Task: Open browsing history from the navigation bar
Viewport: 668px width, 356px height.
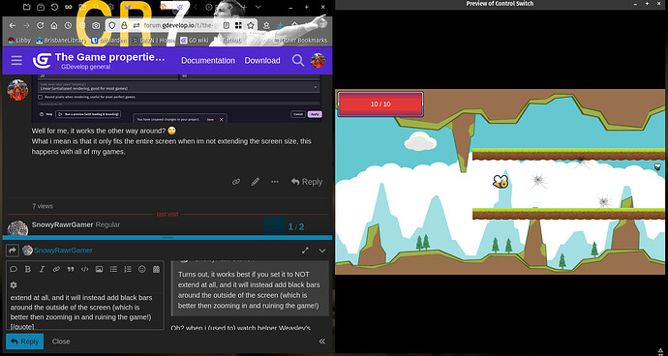Action: click(x=68, y=25)
